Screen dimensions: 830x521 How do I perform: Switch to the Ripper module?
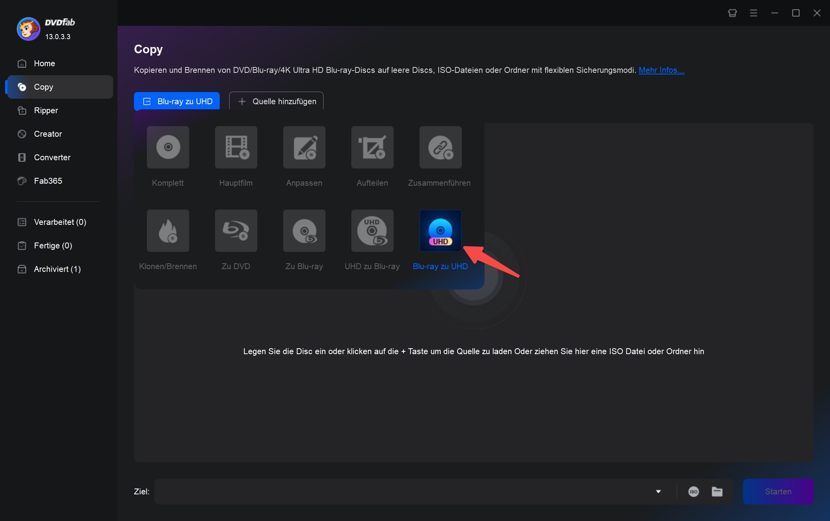[x=60, y=110]
